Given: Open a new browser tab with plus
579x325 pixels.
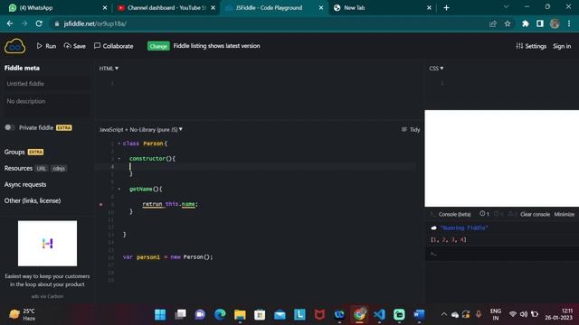Looking at the screenshot, I should coord(446,8).
